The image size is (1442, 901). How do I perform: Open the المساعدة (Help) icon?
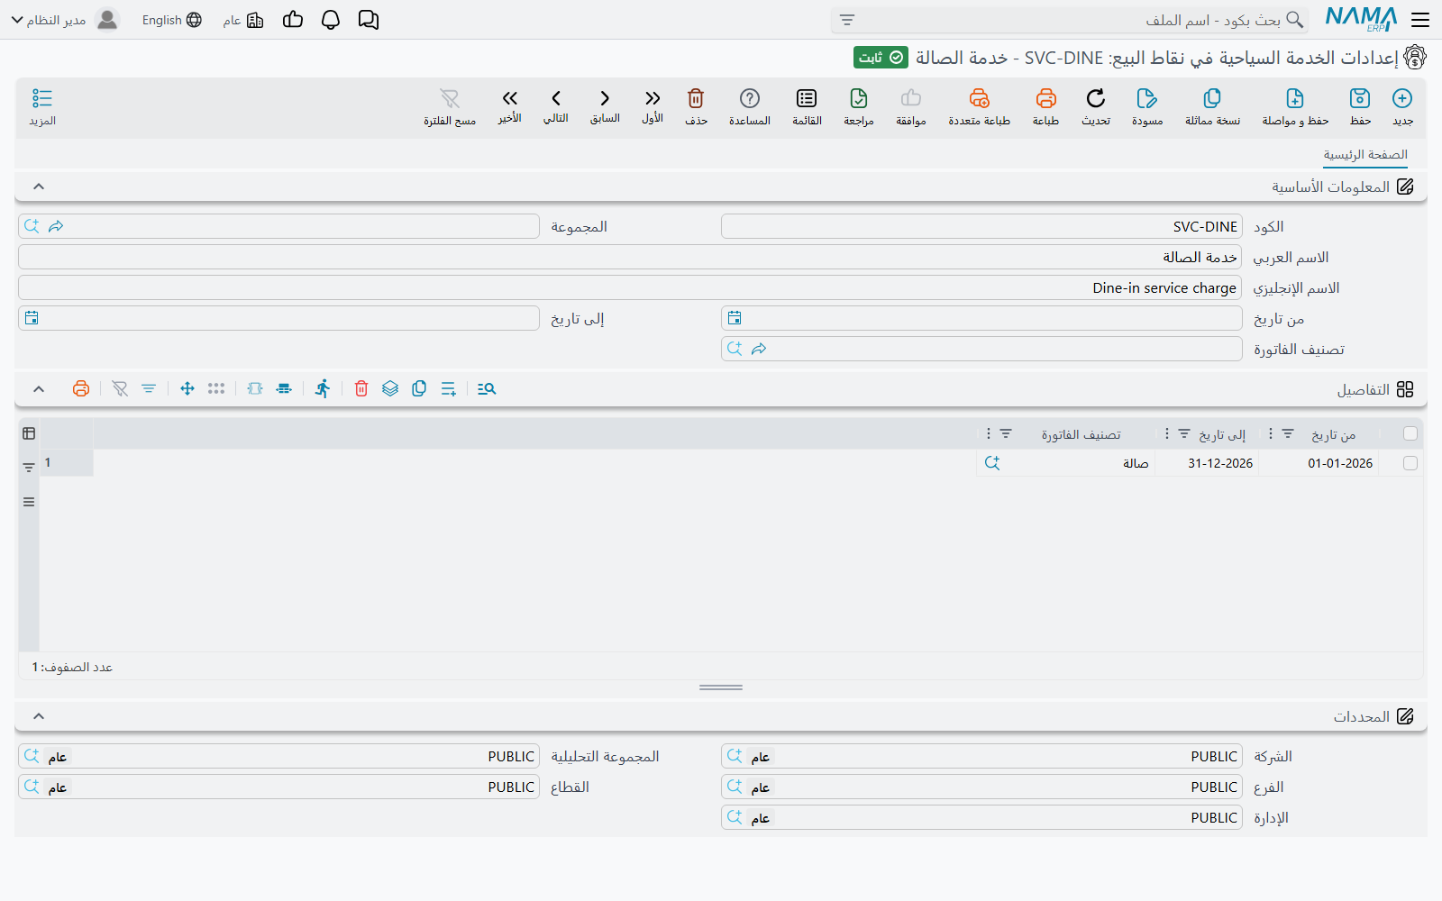[750, 98]
